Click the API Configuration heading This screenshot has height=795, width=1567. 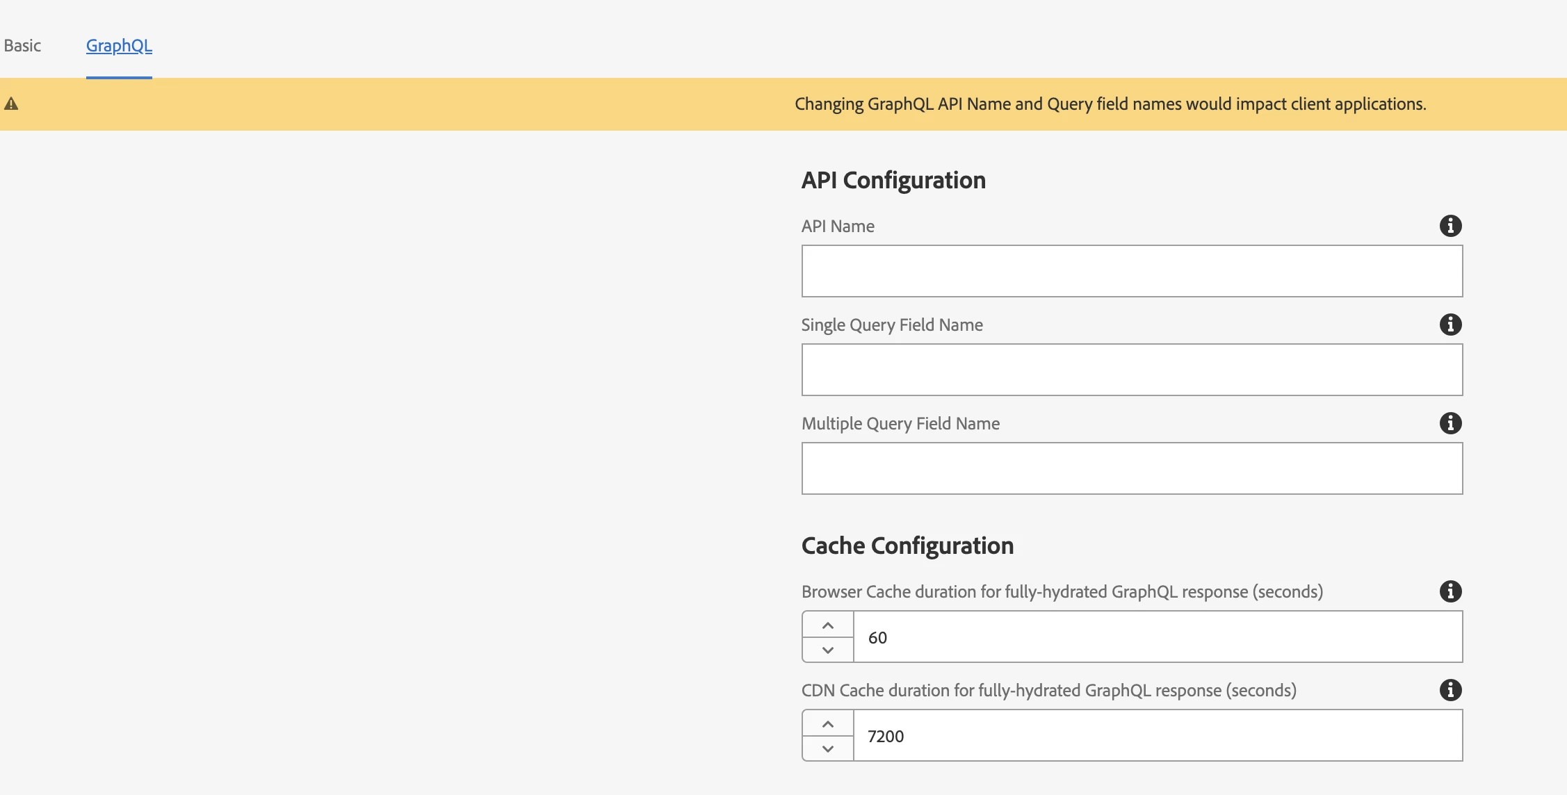(x=893, y=181)
